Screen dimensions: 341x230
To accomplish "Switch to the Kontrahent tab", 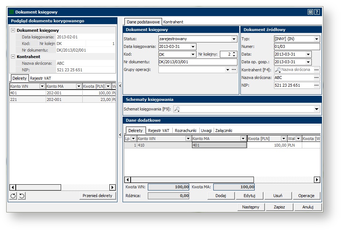I will [x=173, y=22].
